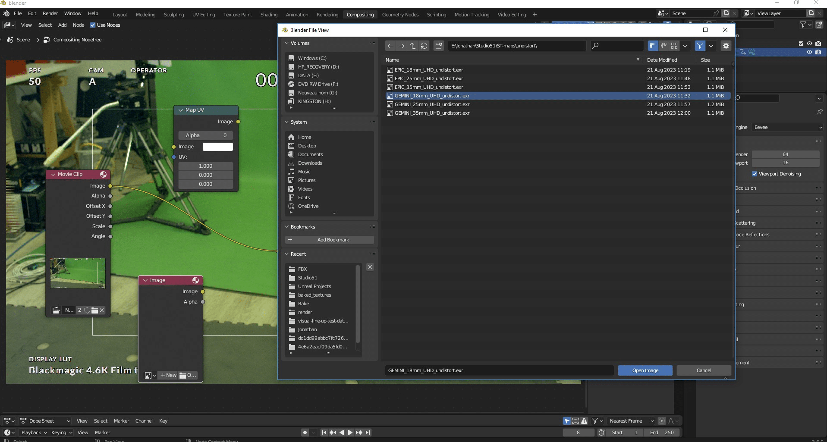
Task: Select EPIC_25mm_UHD_undistort.exr file
Action: 429,78
